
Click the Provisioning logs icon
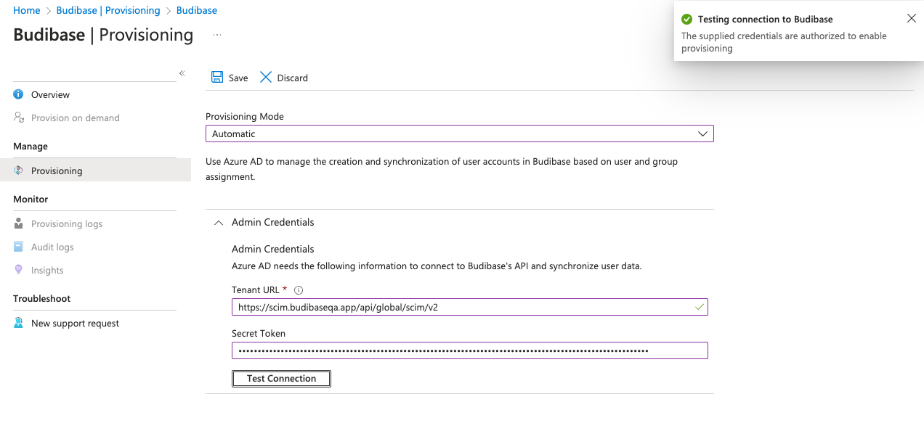(19, 223)
